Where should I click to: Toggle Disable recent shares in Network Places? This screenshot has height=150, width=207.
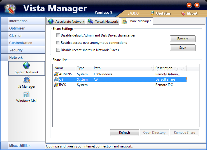click(58, 50)
